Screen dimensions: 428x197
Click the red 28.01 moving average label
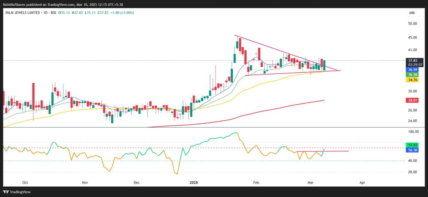pos(413,101)
